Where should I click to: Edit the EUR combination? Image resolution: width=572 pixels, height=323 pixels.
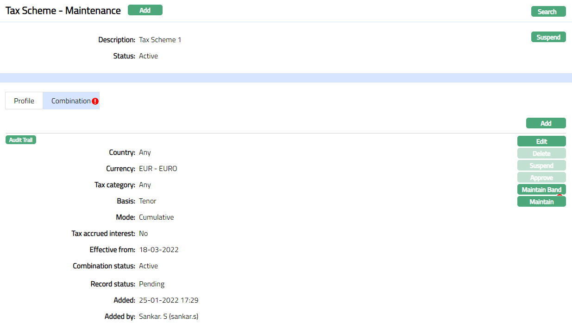pos(541,141)
